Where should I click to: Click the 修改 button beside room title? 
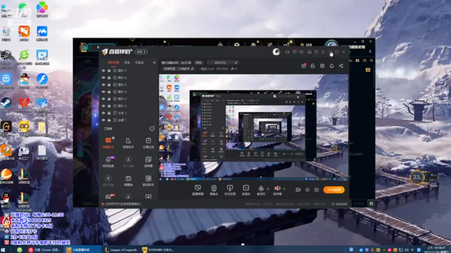tap(199, 62)
